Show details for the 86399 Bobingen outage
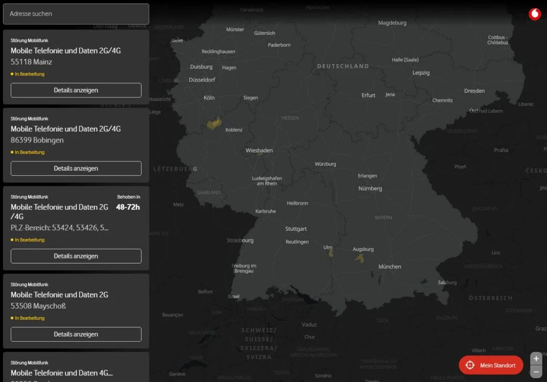This screenshot has height=382, width=547. [x=76, y=169]
